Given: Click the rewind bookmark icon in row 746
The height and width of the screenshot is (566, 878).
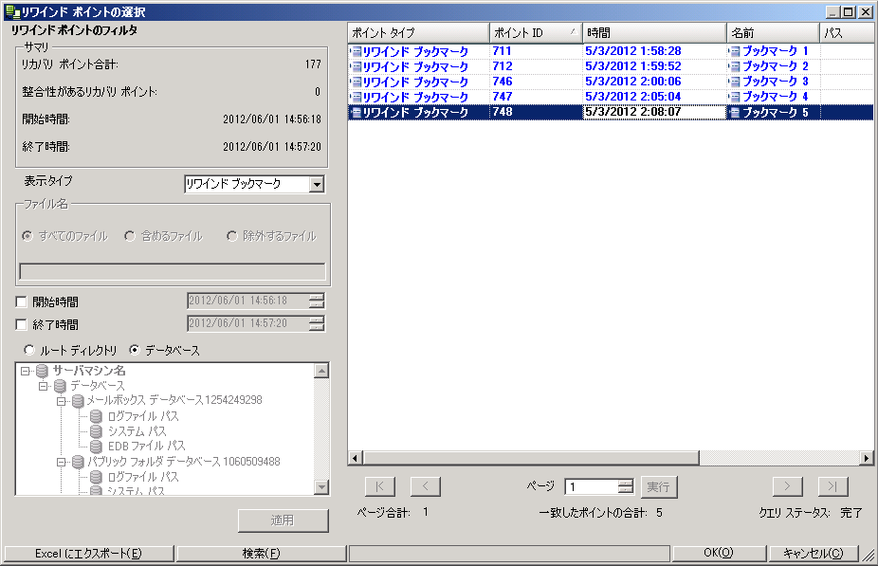Looking at the screenshot, I should (x=357, y=82).
